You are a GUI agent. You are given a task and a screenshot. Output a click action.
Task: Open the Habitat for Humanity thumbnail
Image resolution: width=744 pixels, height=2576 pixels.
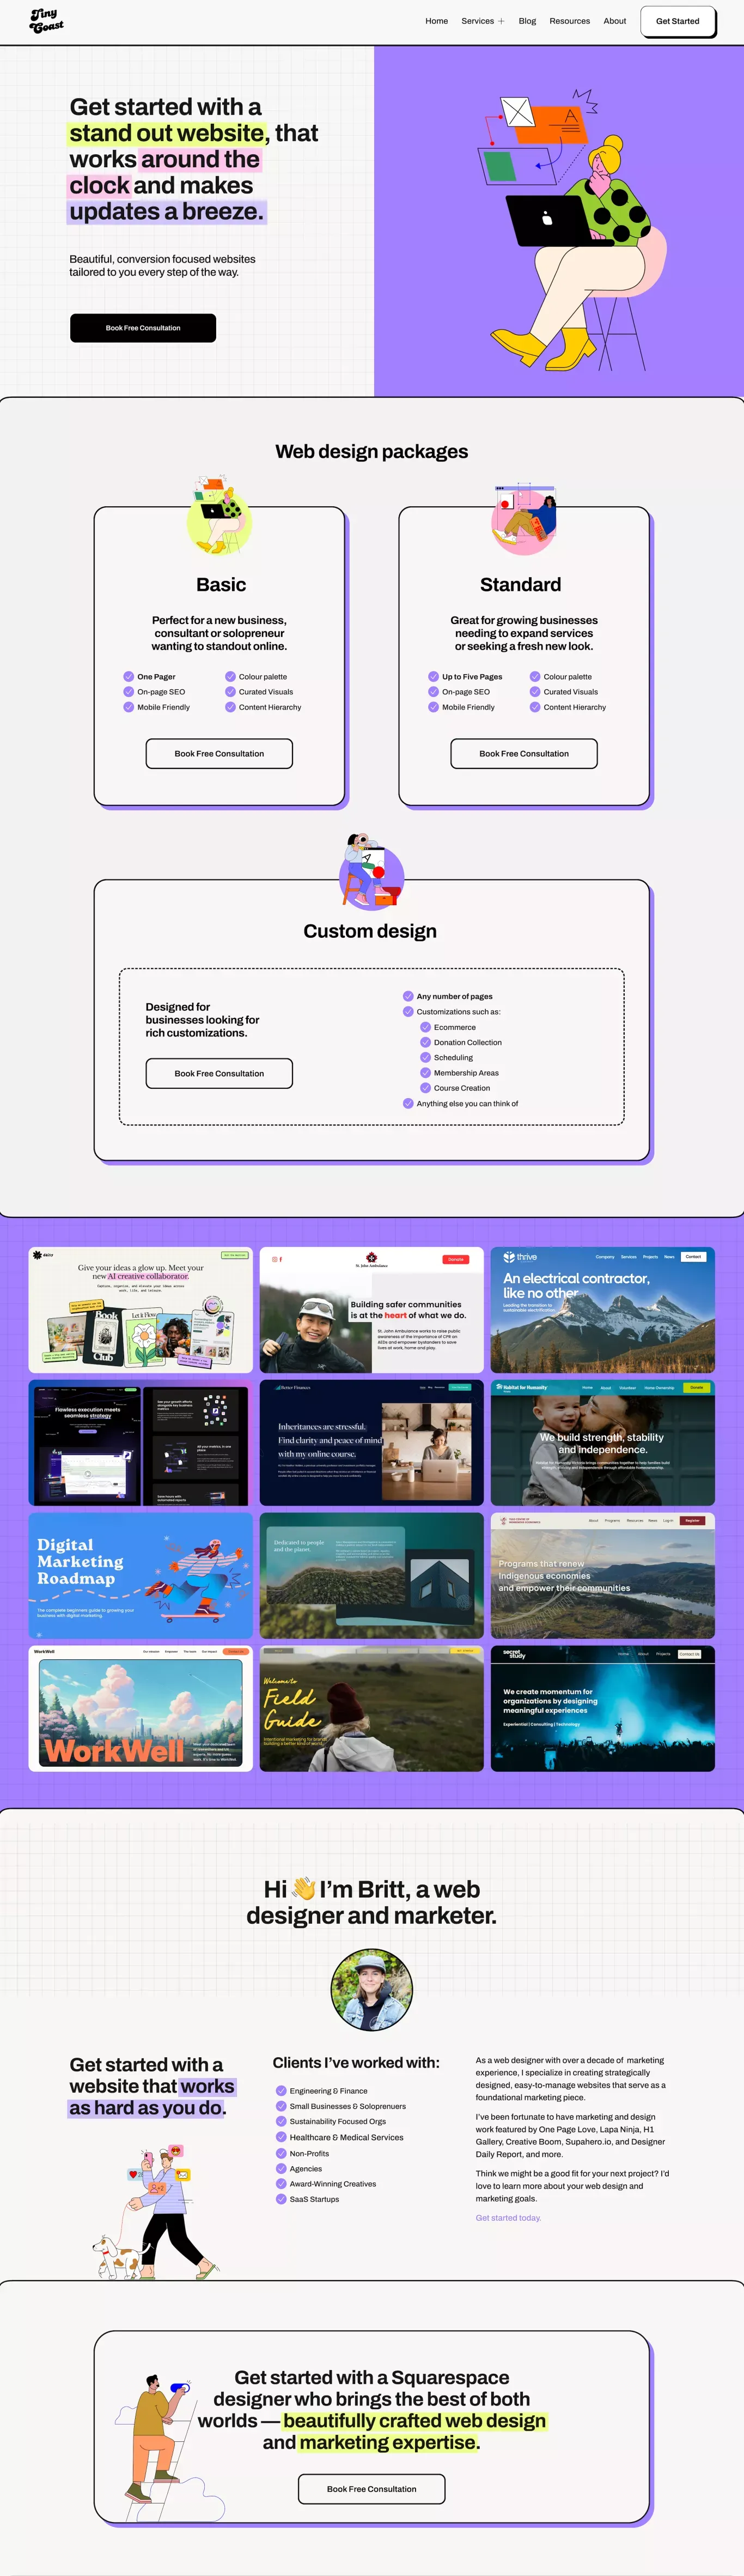(602, 1443)
